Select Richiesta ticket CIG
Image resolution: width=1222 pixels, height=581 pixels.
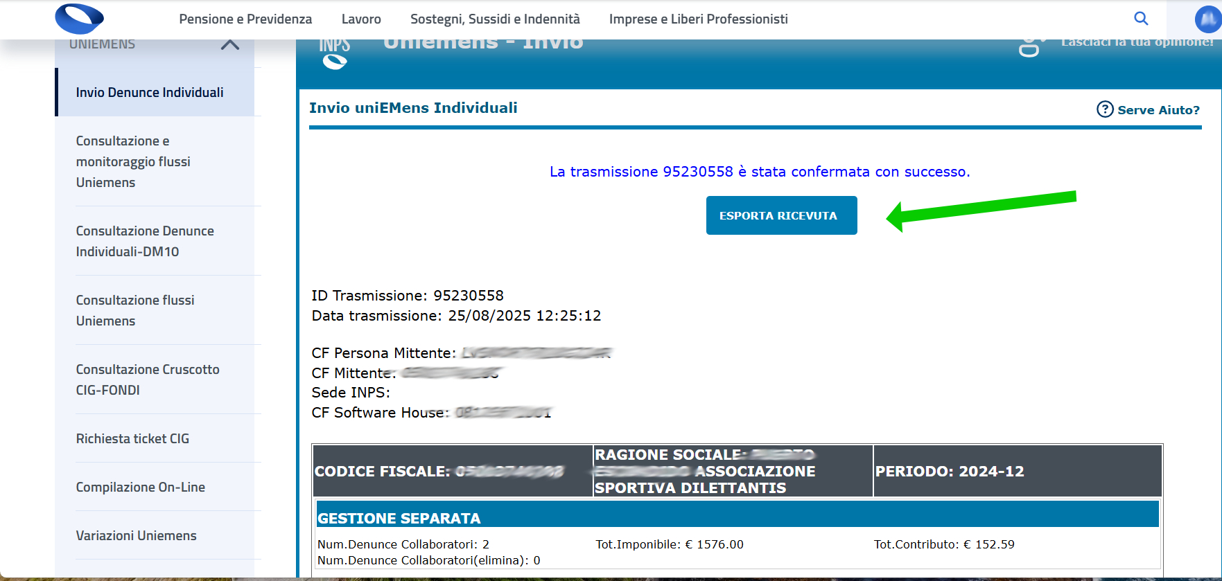click(x=132, y=438)
